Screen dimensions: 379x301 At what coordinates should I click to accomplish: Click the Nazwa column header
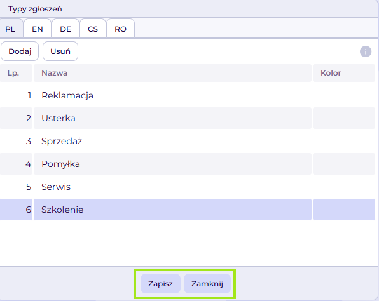click(172, 73)
